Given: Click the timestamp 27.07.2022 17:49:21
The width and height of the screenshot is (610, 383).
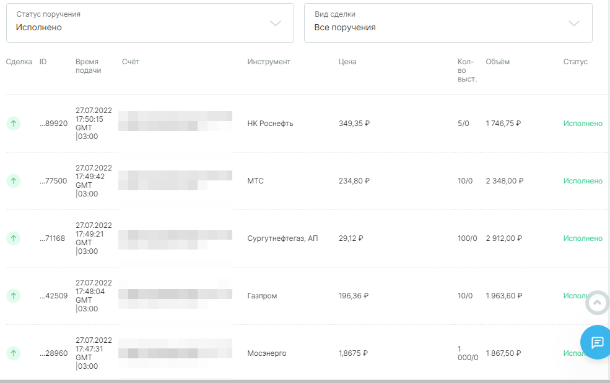Looking at the screenshot, I should tap(94, 238).
